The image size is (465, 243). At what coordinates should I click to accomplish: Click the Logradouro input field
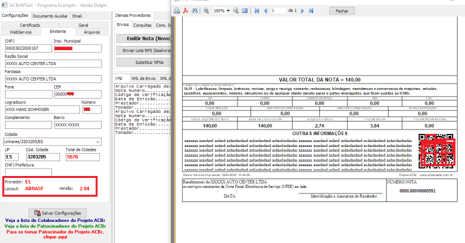pos(42,110)
